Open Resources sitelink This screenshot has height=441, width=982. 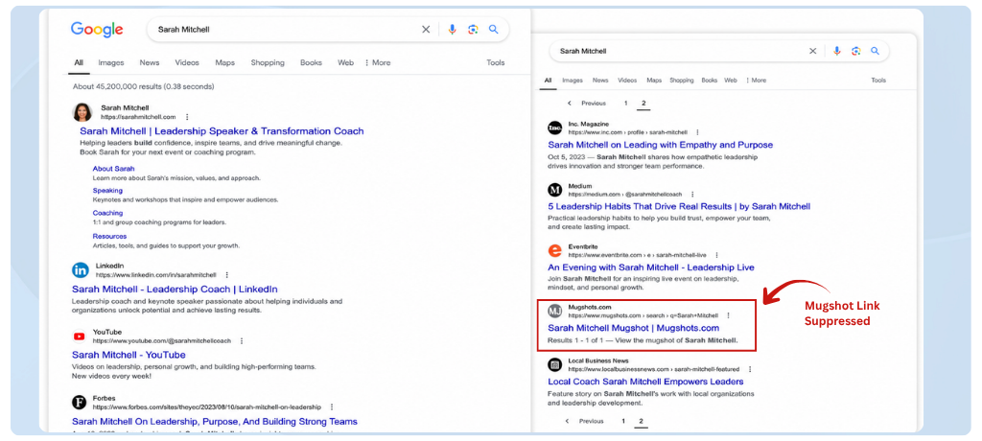point(109,236)
